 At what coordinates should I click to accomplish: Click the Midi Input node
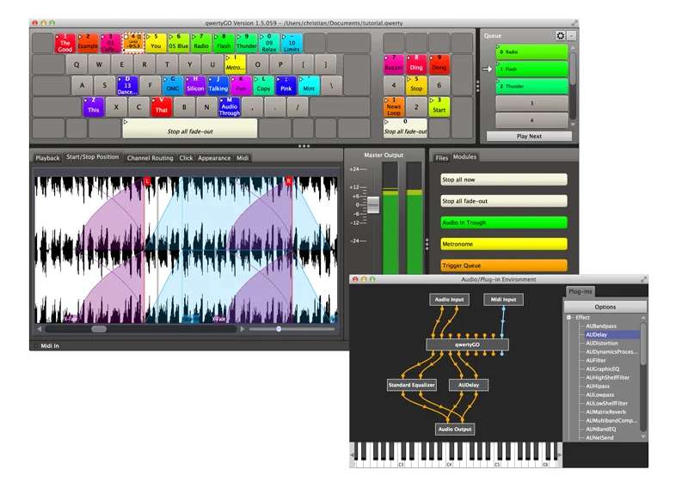pyautogui.click(x=503, y=299)
